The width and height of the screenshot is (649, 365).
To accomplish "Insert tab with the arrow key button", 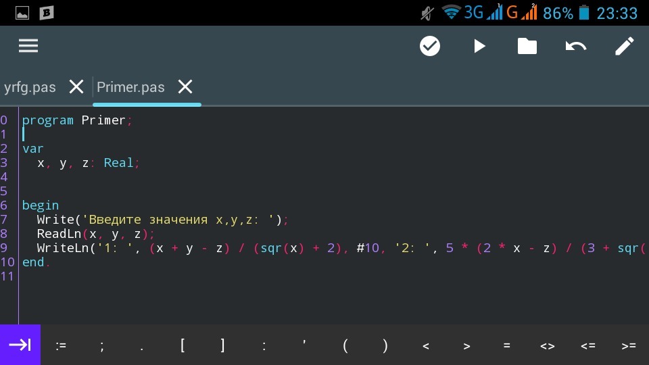I will 20,345.
